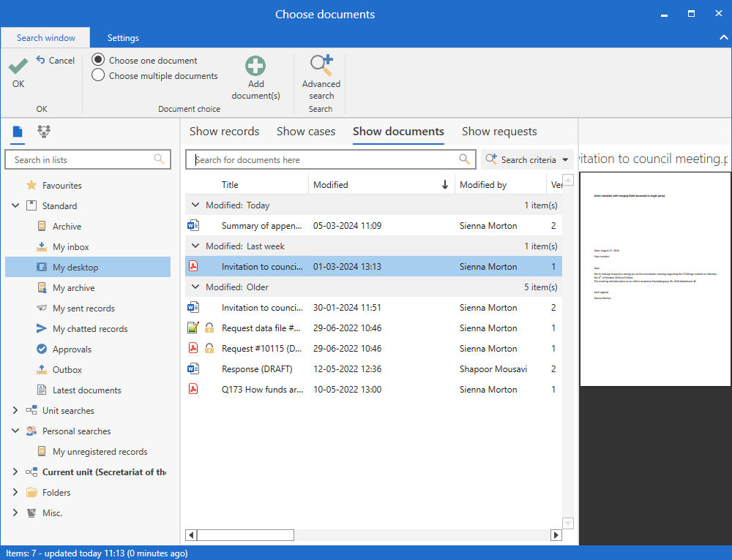The width and height of the screenshot is (732, 560).
Task: Switch to Show cases tab
Action: pos(306,132)
